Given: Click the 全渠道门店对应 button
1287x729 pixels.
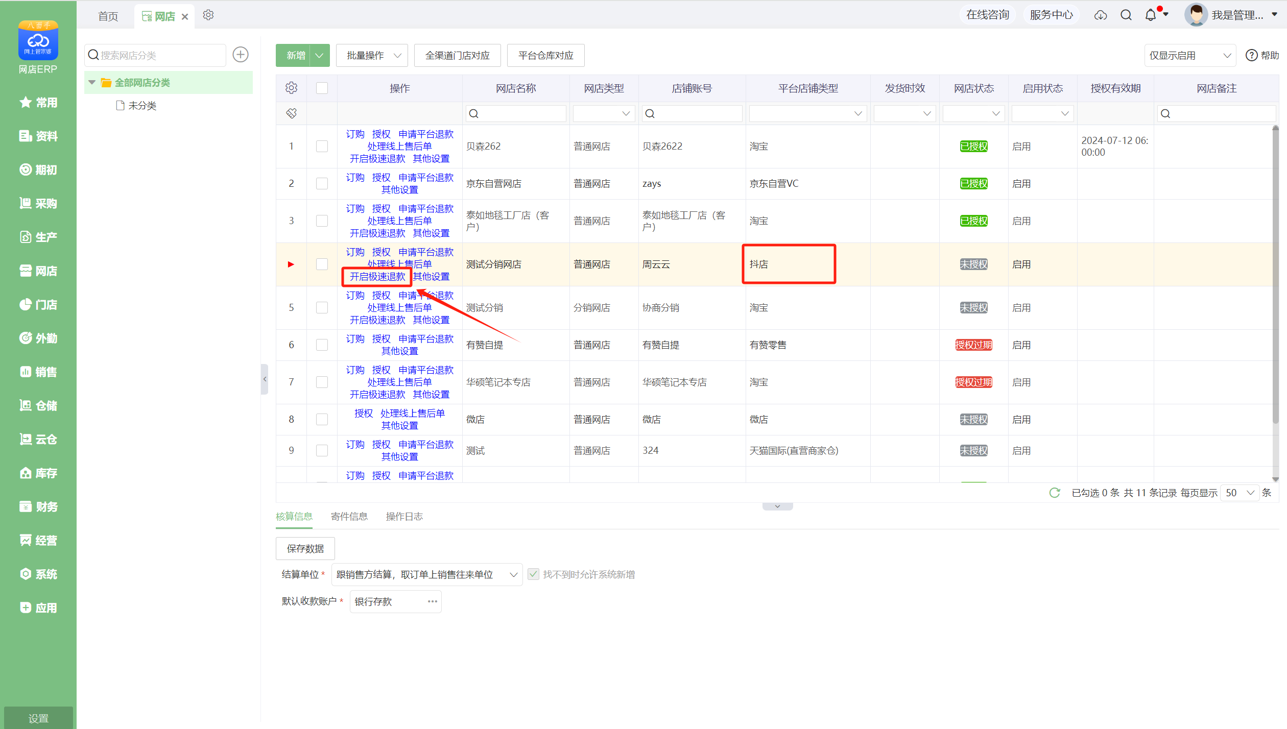Looking at the screenshot, I should click(x=457, y=55).
